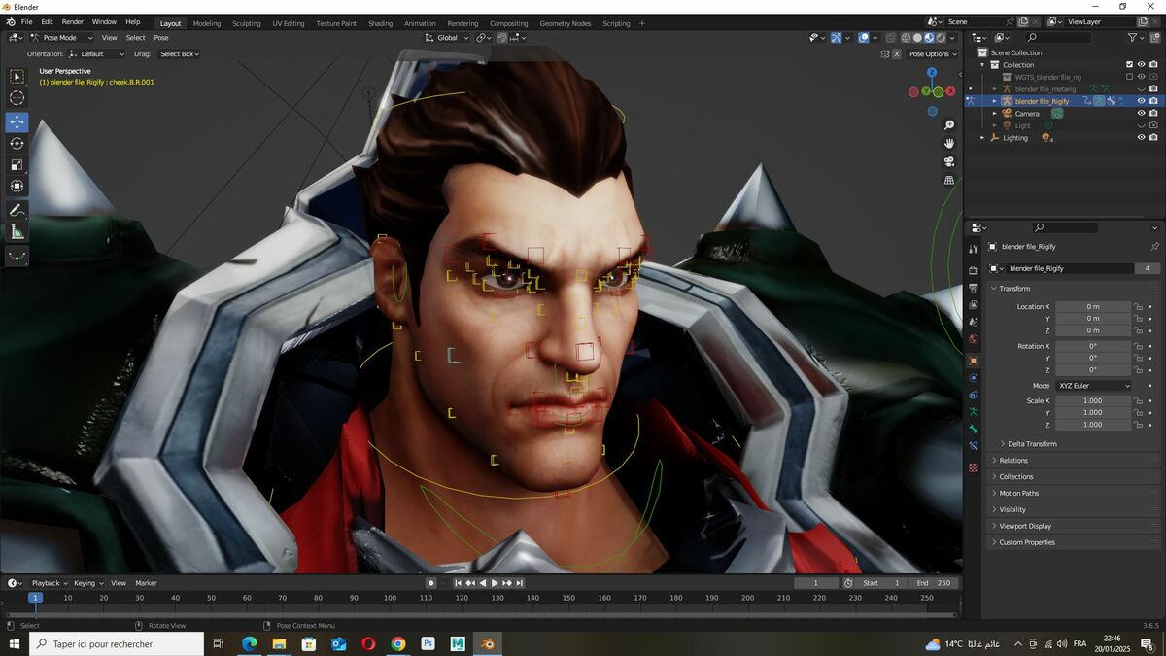Open the Object properties tab
1166x656 pixels.
click(x=974, y=361)
